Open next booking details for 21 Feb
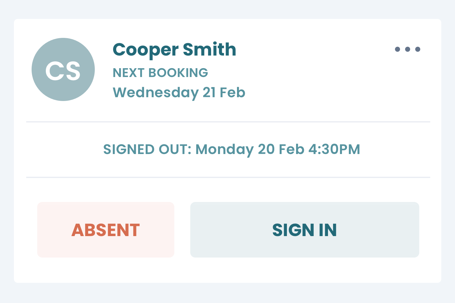455x303 pixels. coord(179,93)
